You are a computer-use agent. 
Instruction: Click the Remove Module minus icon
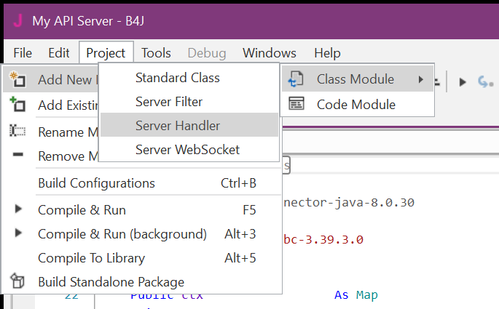[x=17, y=156]
